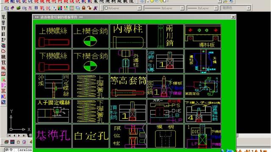The image size is (271, 152).
Task: Pick the 方式一 PS DIE LB LP tile
Action: point(166,111)
